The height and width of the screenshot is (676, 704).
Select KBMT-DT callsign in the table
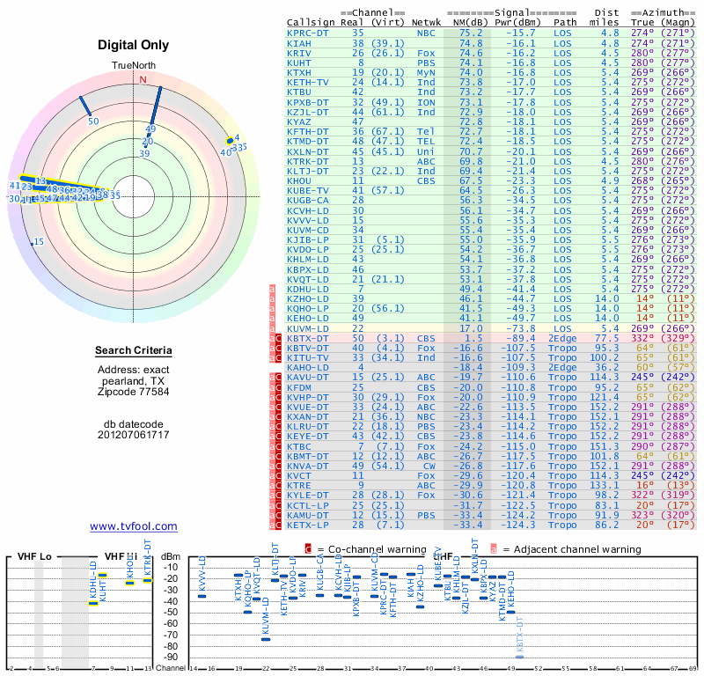point(307,456)
